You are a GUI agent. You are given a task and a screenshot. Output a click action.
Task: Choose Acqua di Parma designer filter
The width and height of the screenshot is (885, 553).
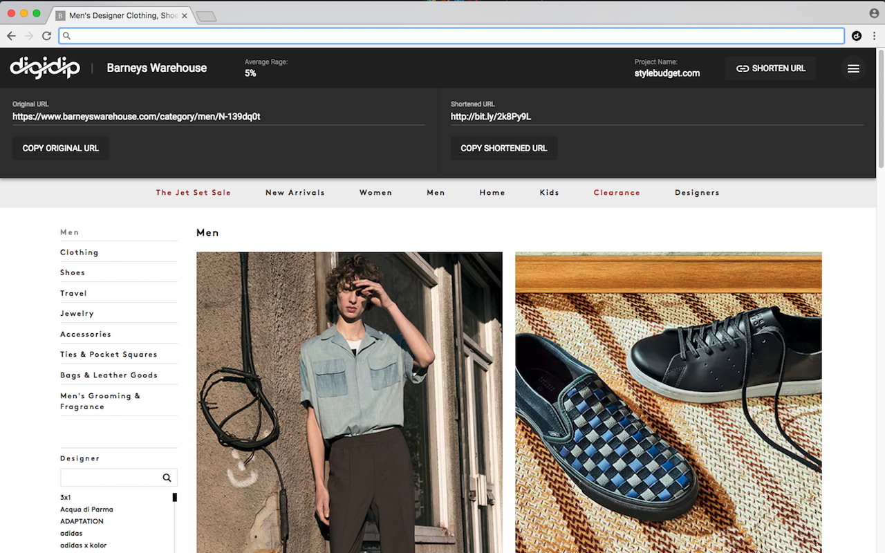(x=86, y=509)
